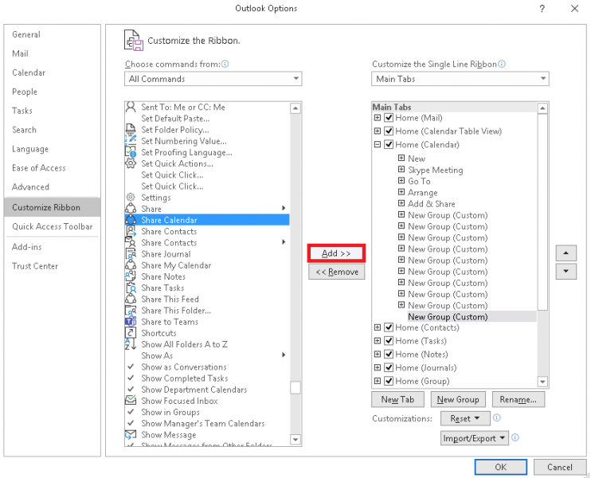Click the commands list scrollbar thumb
This screenshot has height=478, width=591.
pos(295,387)
